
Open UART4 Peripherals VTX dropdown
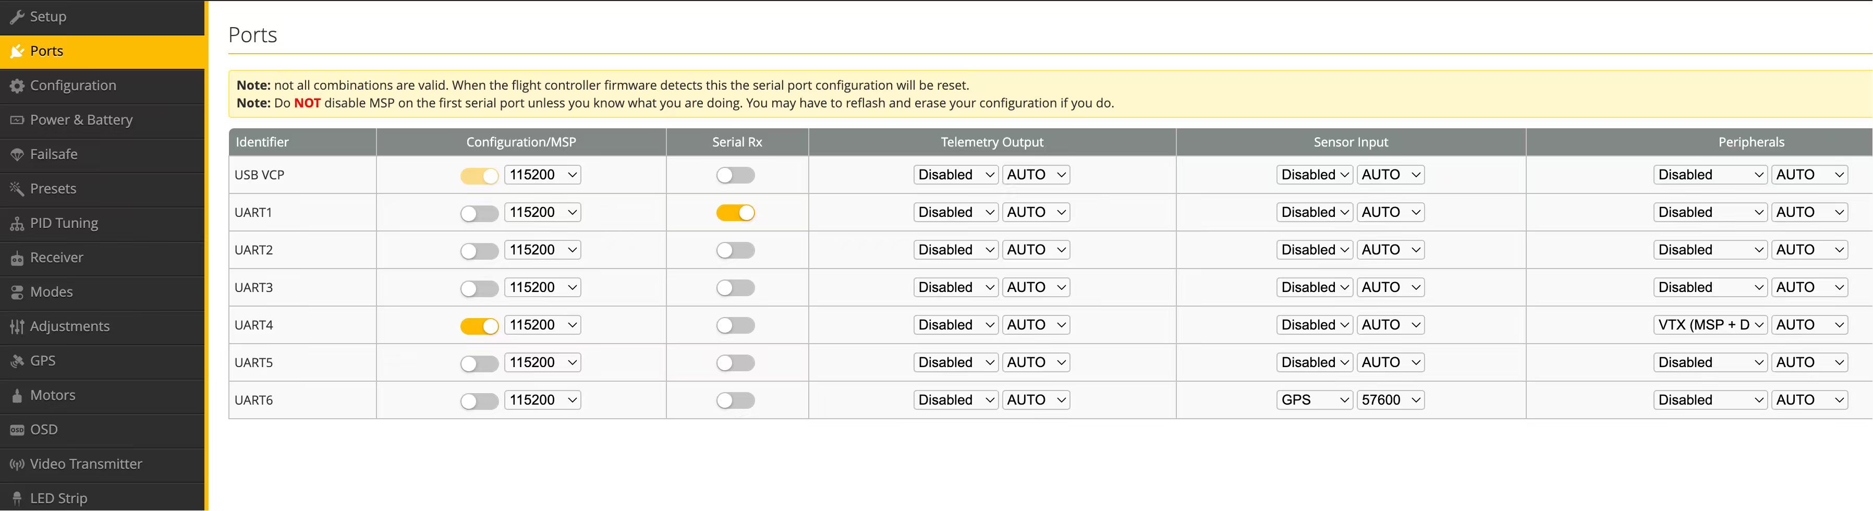pos(1709,326)
